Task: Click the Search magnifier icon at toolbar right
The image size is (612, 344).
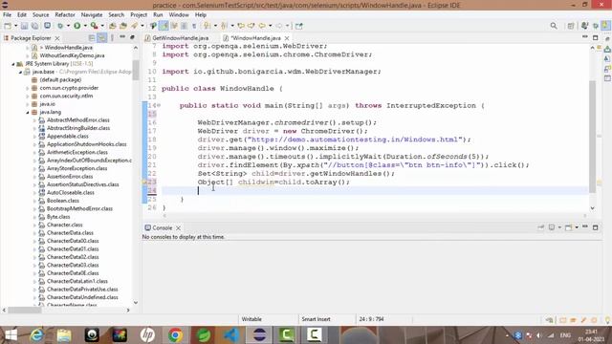Action: 554,26
